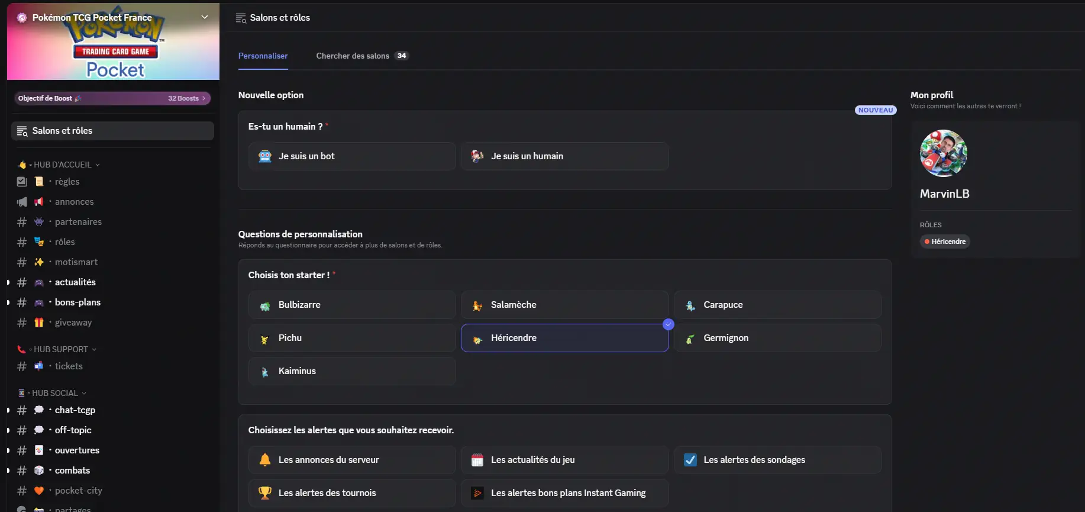
Task: Open the chat-tcgp channel
Action: (75, 410)
